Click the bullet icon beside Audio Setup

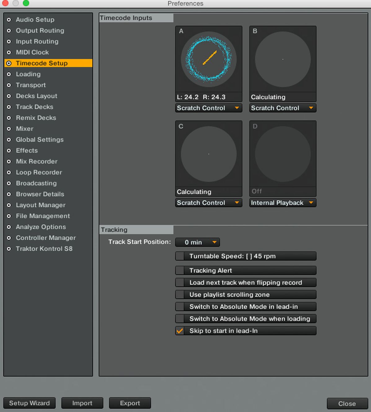click(x=9, y=20)
